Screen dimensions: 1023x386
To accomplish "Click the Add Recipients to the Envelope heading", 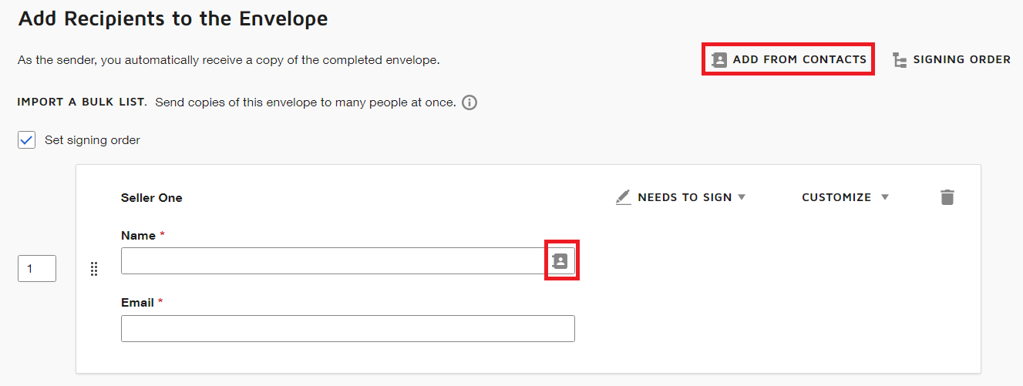I will click(173, 18).
